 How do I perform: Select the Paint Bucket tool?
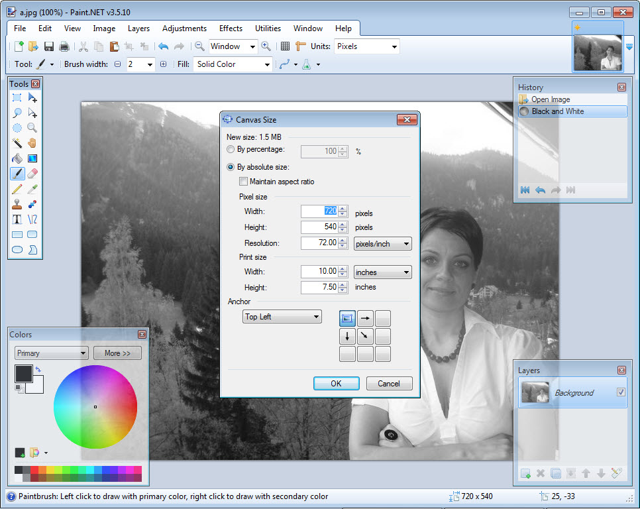coord(17,158)
